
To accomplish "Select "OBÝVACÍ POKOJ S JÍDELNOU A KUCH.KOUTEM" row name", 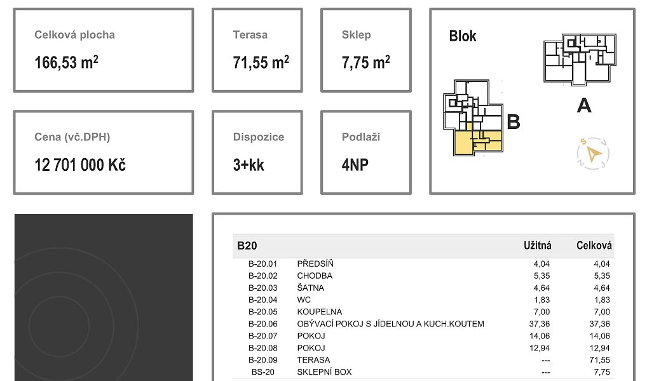I will tap(391, 324).
